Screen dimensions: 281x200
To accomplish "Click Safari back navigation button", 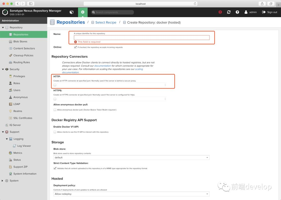I will coord(18,4).
